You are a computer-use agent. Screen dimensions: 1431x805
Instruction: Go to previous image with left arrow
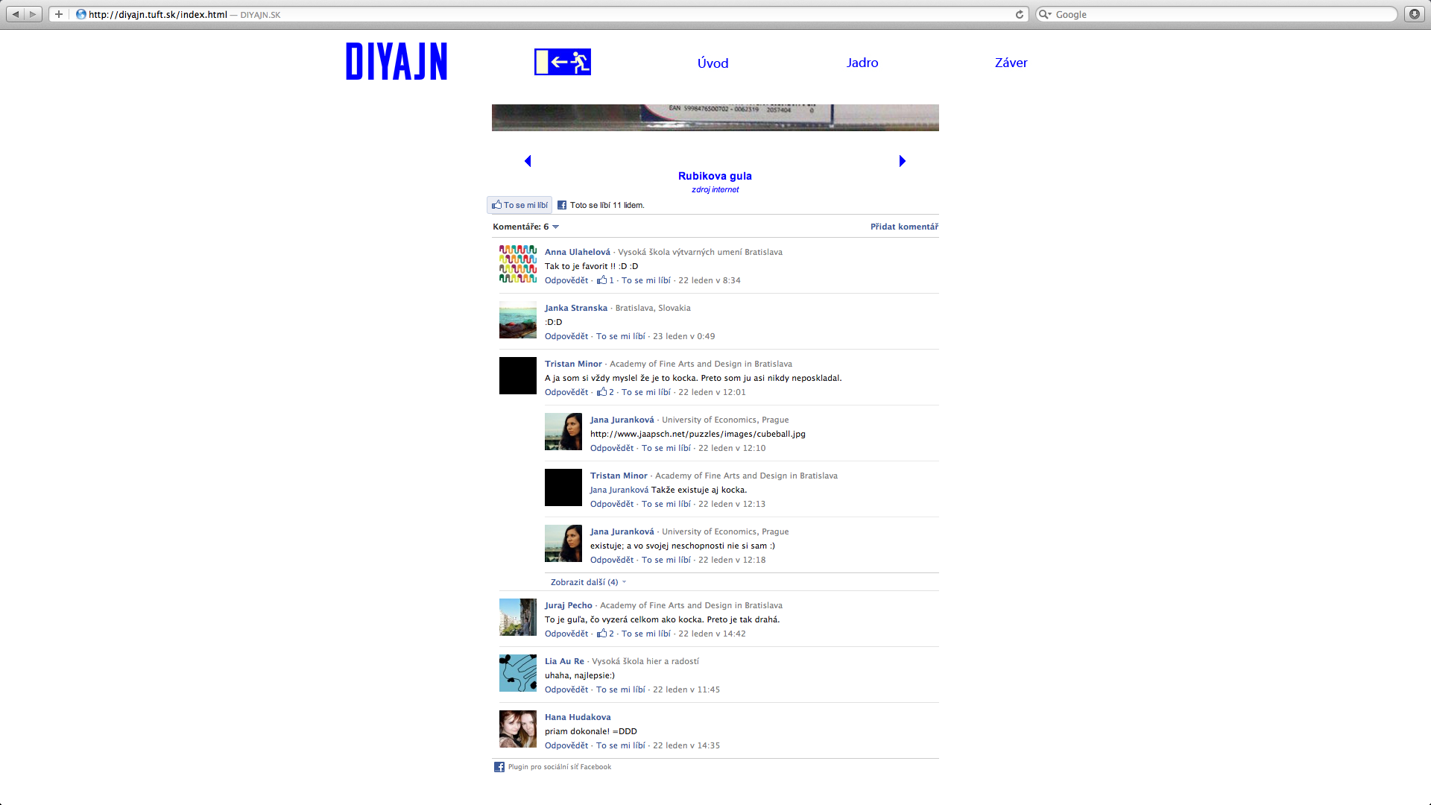click(x=528, y=161)
